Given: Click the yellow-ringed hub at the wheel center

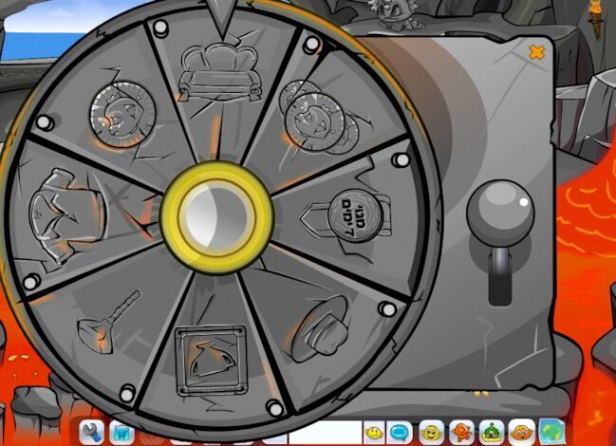Looking at the screenshot, I should pos(216,217).
